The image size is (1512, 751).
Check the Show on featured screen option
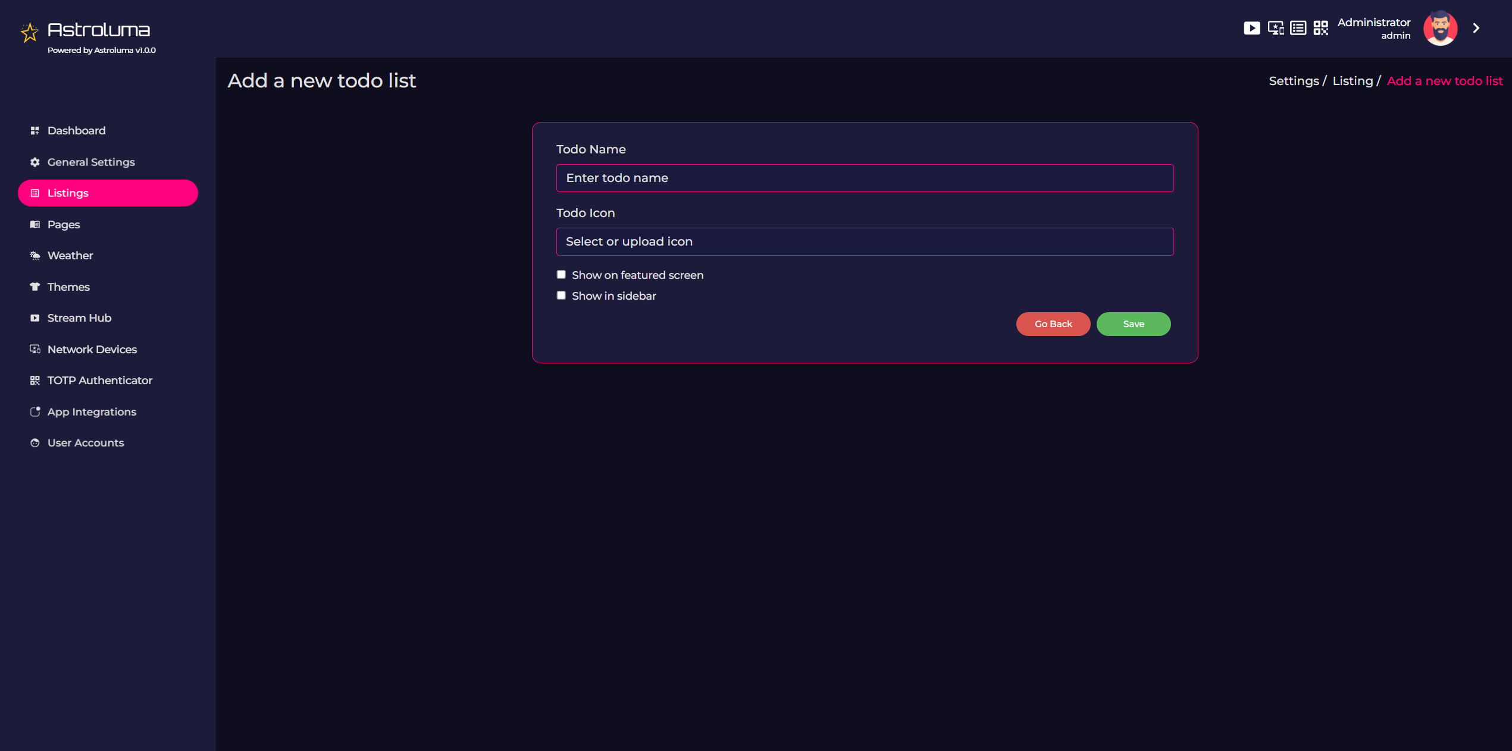point(561,275)
